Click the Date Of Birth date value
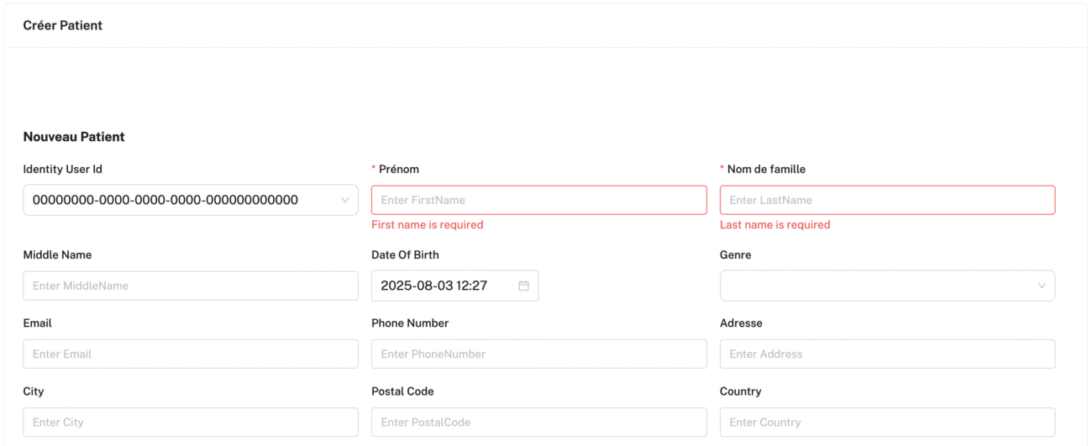 coord(434,286)
